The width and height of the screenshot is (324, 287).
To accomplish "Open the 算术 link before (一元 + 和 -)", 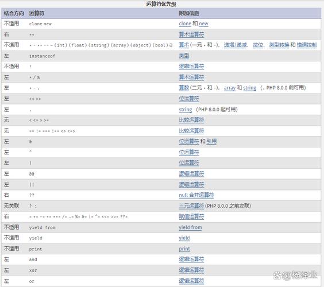I will tap(184, 45).
